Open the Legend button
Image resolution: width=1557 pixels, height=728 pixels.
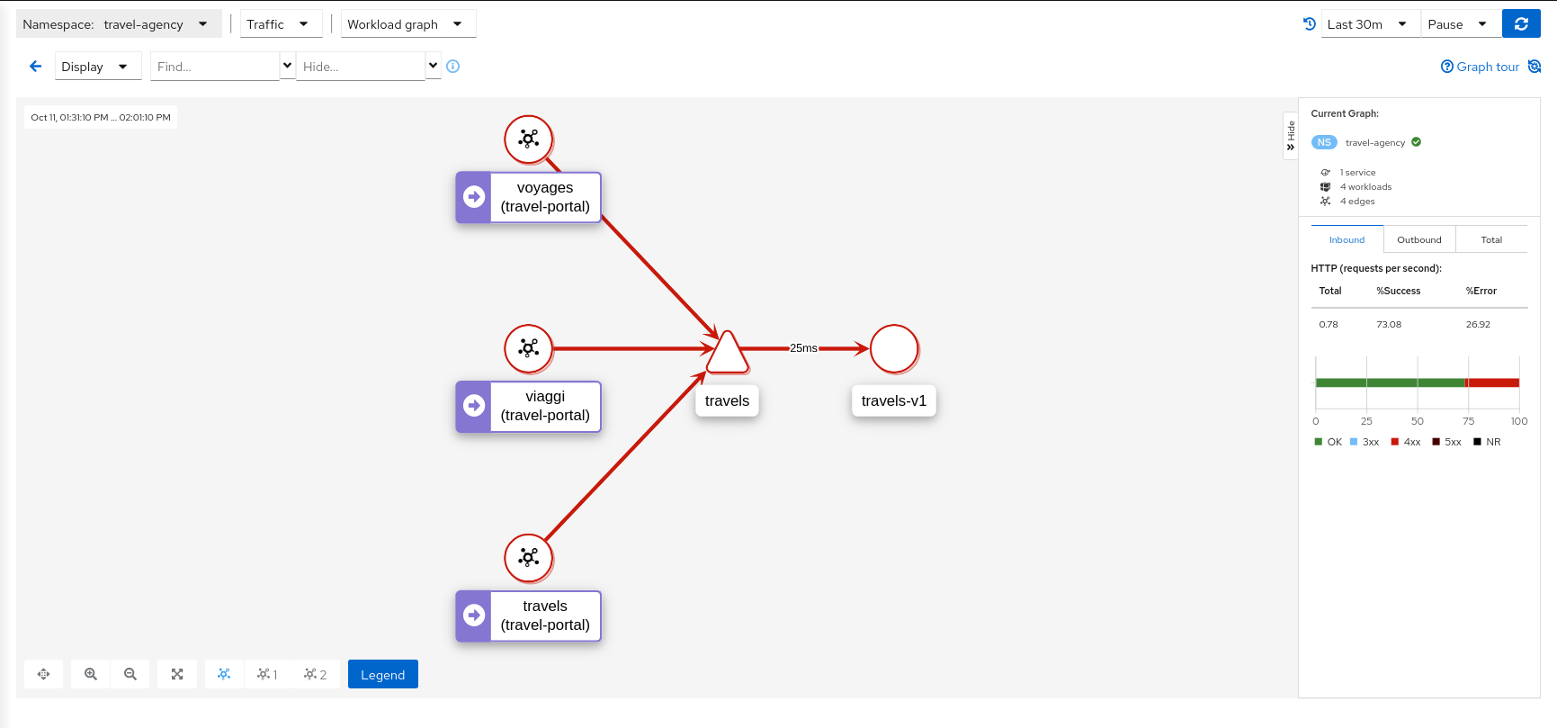point(382,675)
